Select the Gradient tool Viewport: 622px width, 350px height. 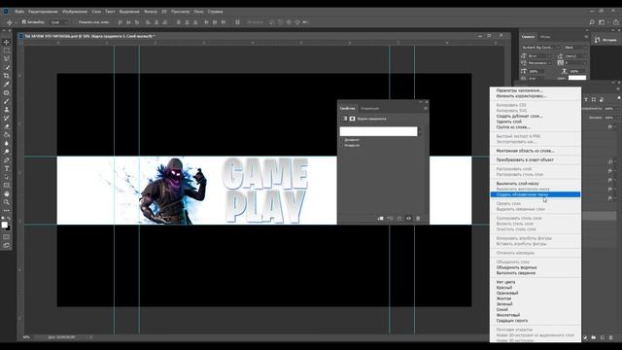point(7,135)
